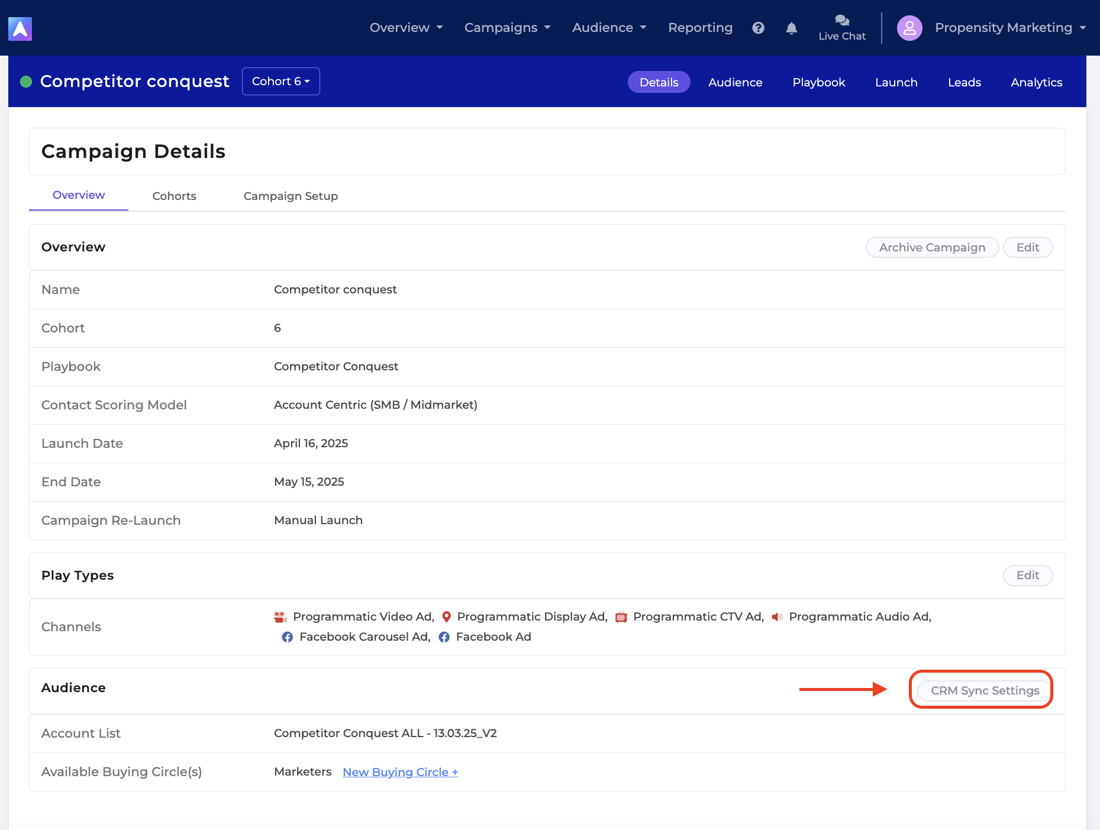Click the Marketers buying circle
This screenshot has height=830, width=1100.
(302, 772)
